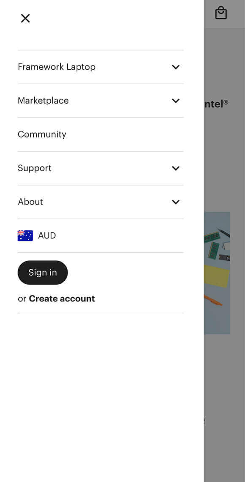Open the shopping cart bag icon
Screen dimensions: 245x482
[220, 13]
